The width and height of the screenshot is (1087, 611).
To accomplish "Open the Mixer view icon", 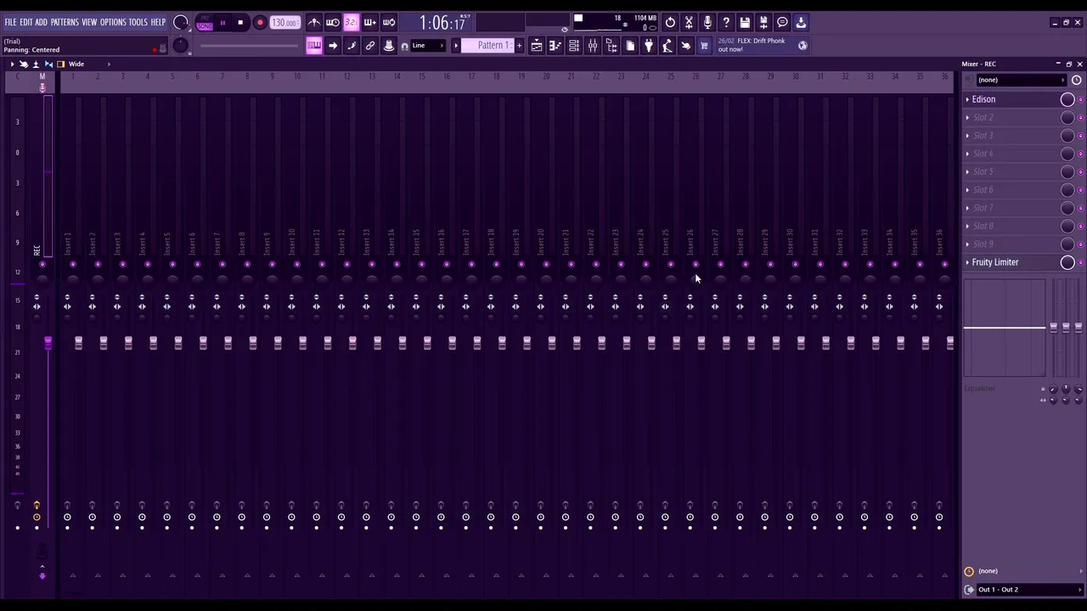I will click(593, 46).
